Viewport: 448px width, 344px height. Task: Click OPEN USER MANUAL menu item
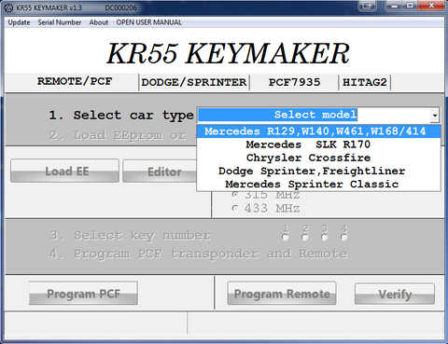tap(149, 22)
